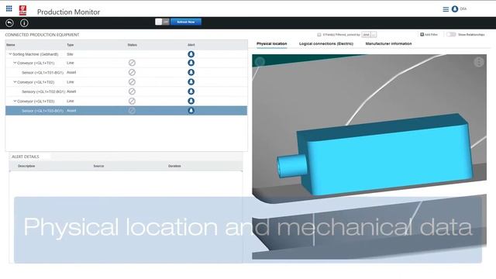Click status icon for Conveyor T01

click(x=132, y=63)
